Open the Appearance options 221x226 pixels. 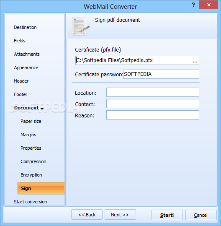tap(26, 68)
